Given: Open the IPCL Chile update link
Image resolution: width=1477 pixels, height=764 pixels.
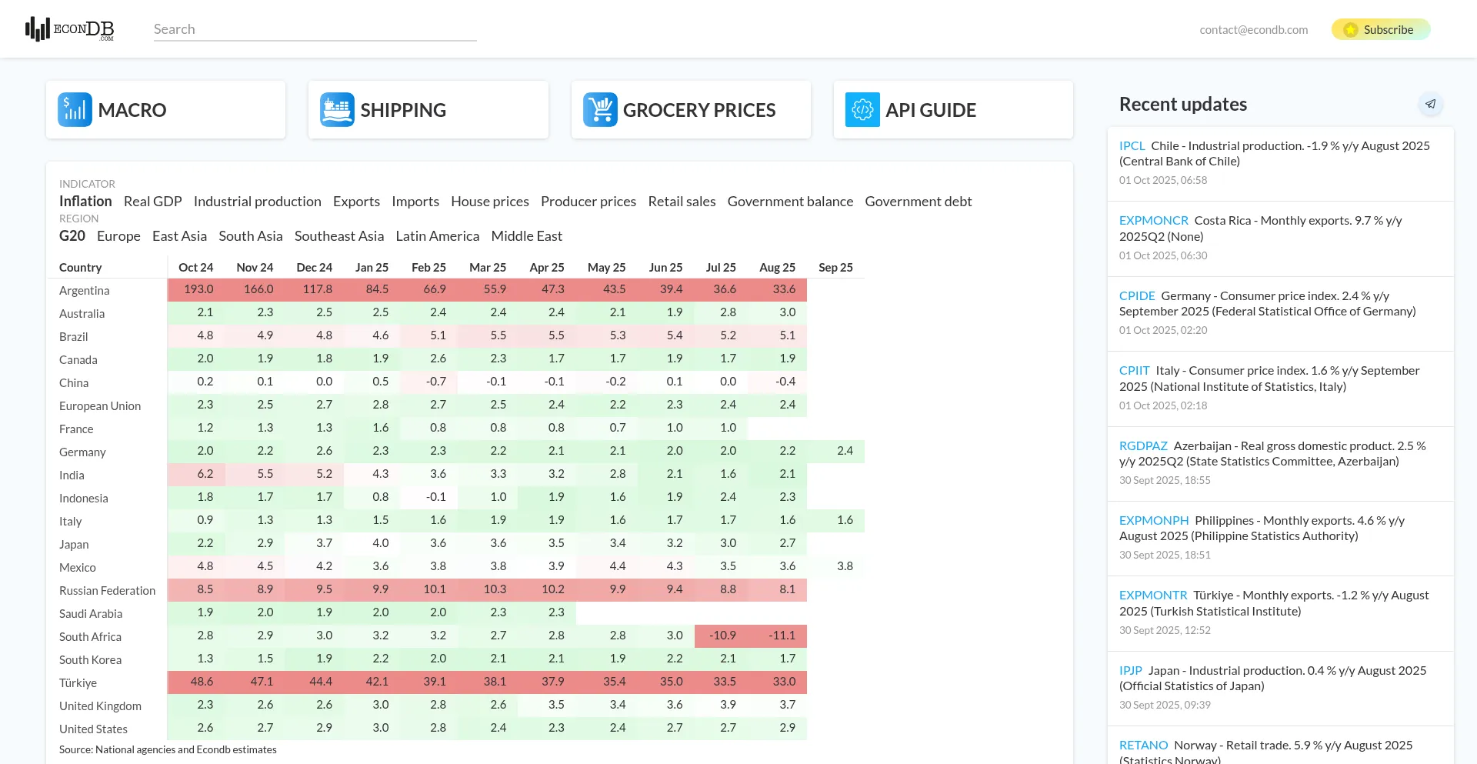Looking at the screenshot, I should [x=1132, y=146].
